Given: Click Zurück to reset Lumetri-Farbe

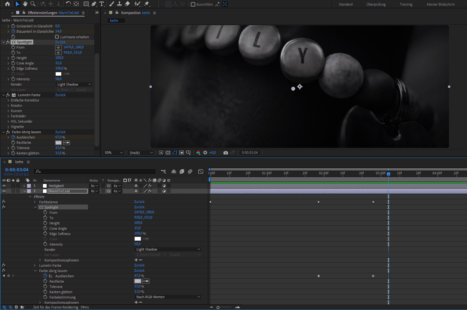Looking at the screenshot, I should (x=60, y=95).
